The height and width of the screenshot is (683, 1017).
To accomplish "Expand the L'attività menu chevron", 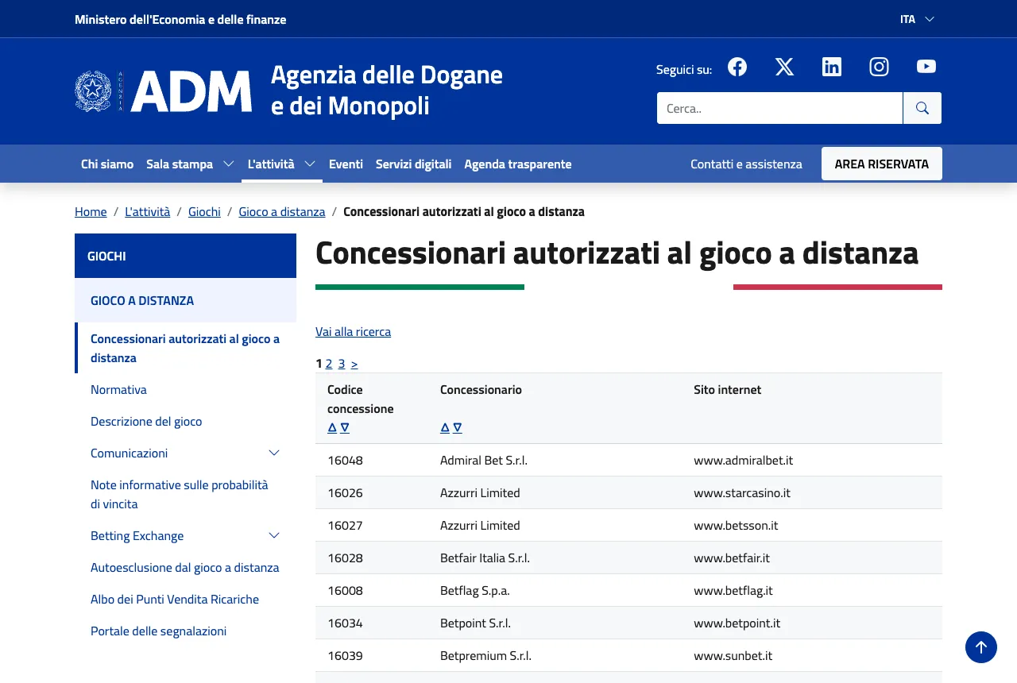I will click(310, 164).
